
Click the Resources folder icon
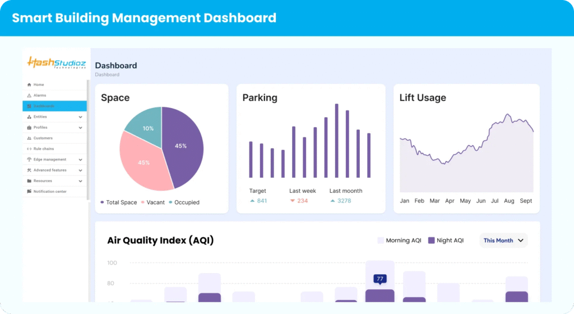click(x=29, y=181)
